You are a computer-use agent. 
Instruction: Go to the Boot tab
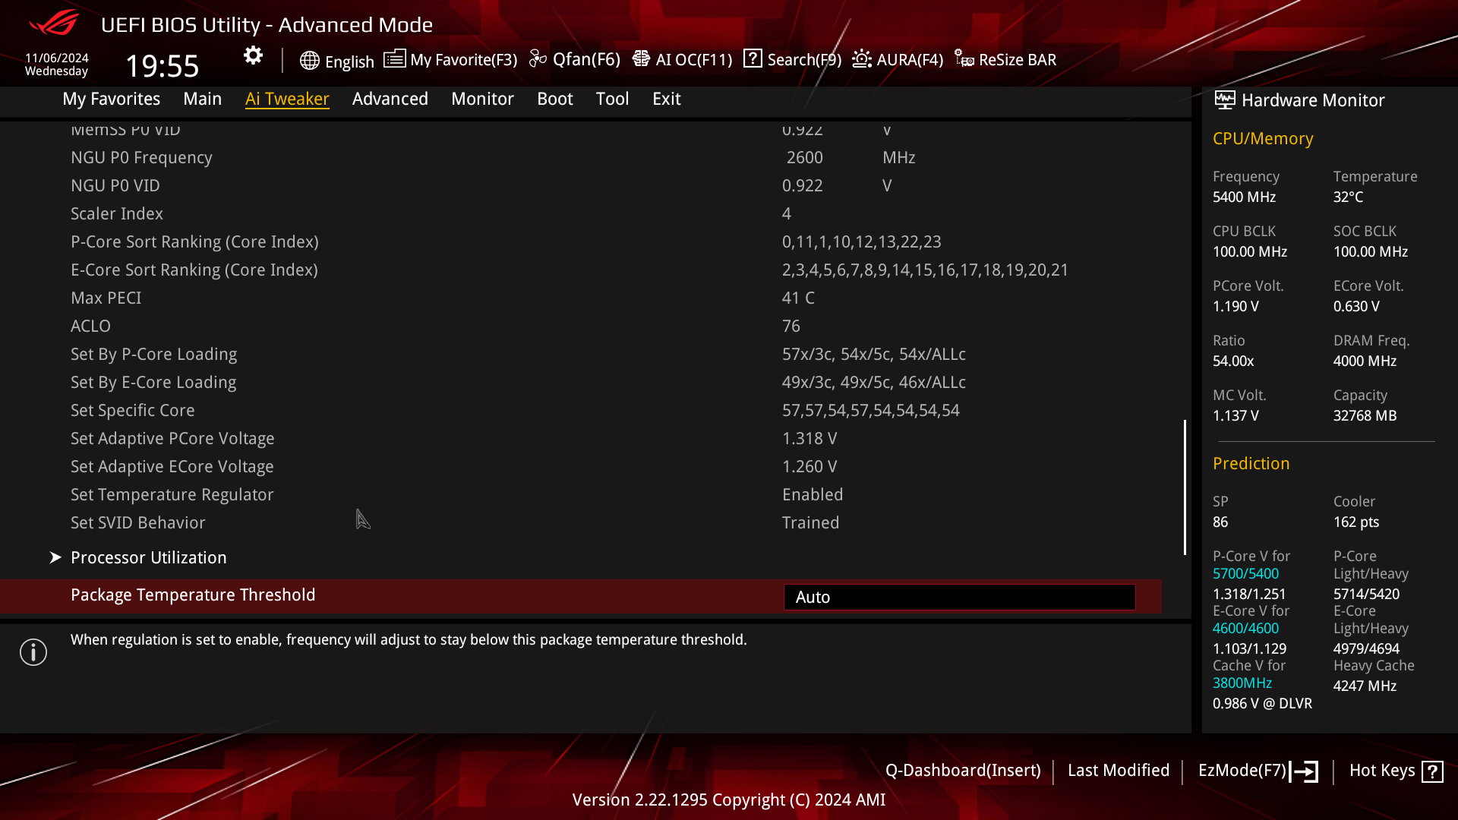[554, 99]
